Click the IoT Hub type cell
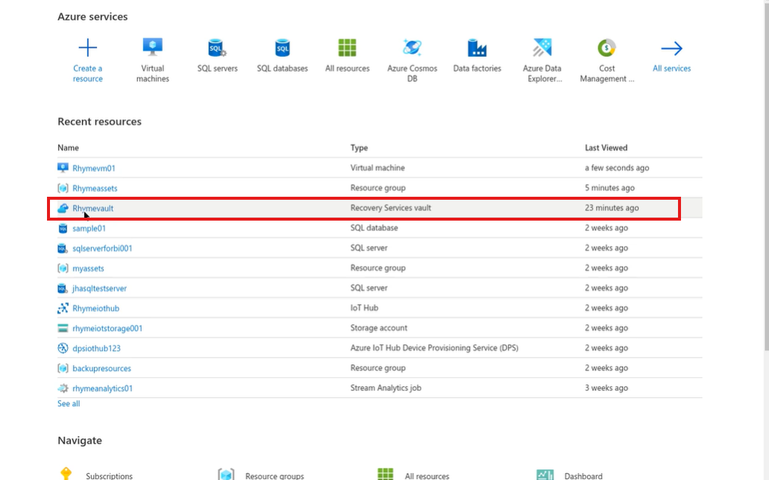 364,308
